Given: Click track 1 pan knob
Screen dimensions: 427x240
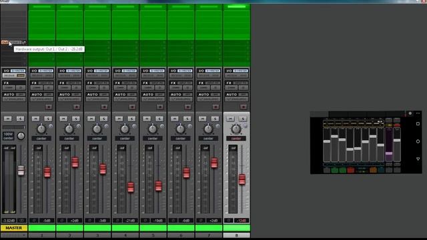Looking at the screenshot, I should pyautogui.click(x=41, y=129).
